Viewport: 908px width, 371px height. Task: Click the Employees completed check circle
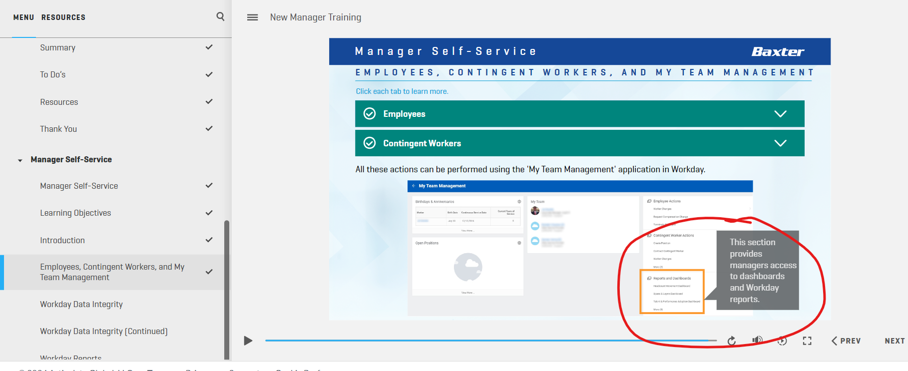click(370, 114)
